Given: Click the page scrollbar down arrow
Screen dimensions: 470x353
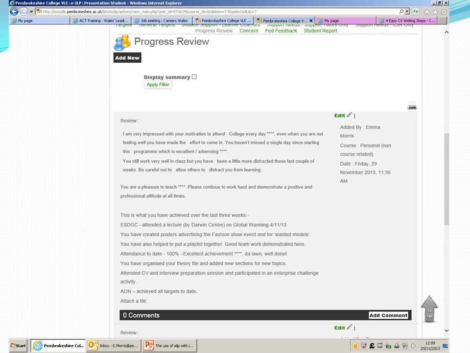Looking at the screenshot, I should click(446, 330).
